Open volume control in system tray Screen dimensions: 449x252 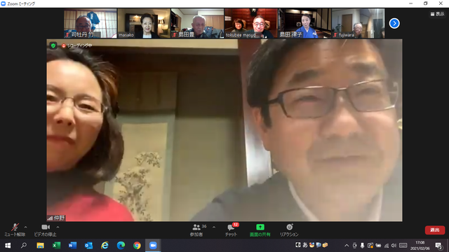[394, 246]
